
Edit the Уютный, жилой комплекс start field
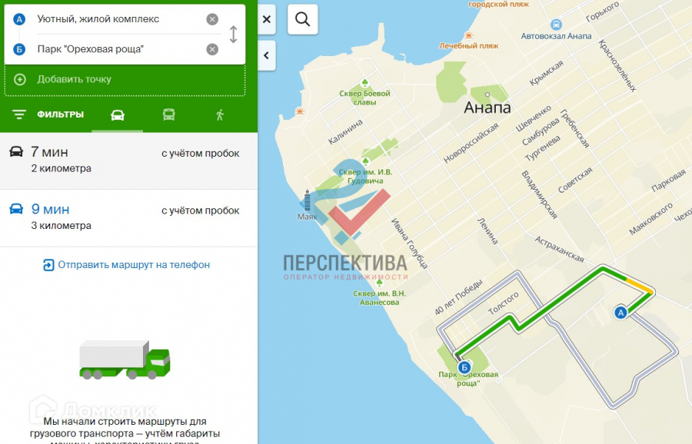119,19
